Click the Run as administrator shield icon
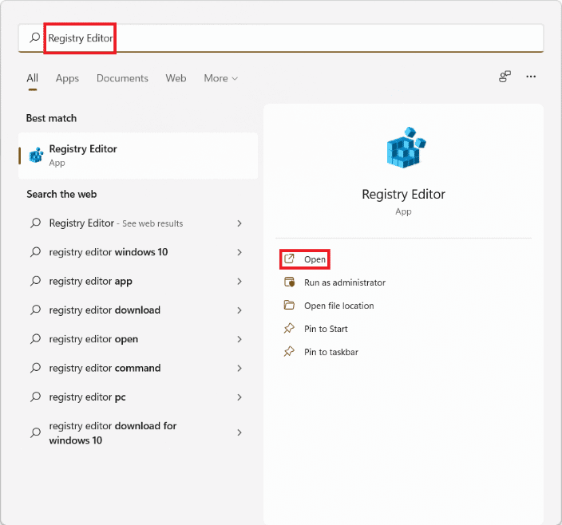Screen dimensions: 562x525 pos(289,282)
